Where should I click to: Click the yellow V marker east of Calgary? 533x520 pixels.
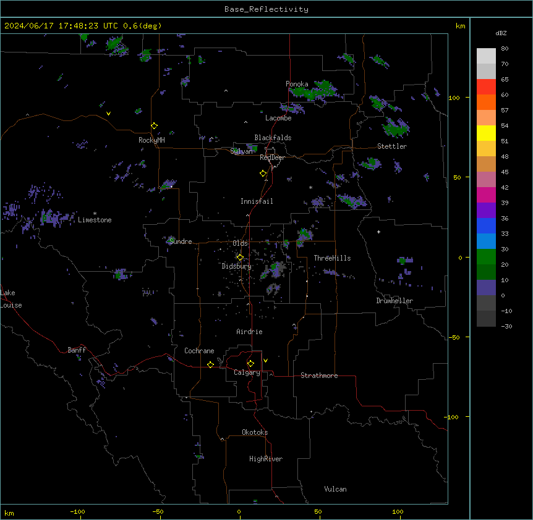[265, 361]
